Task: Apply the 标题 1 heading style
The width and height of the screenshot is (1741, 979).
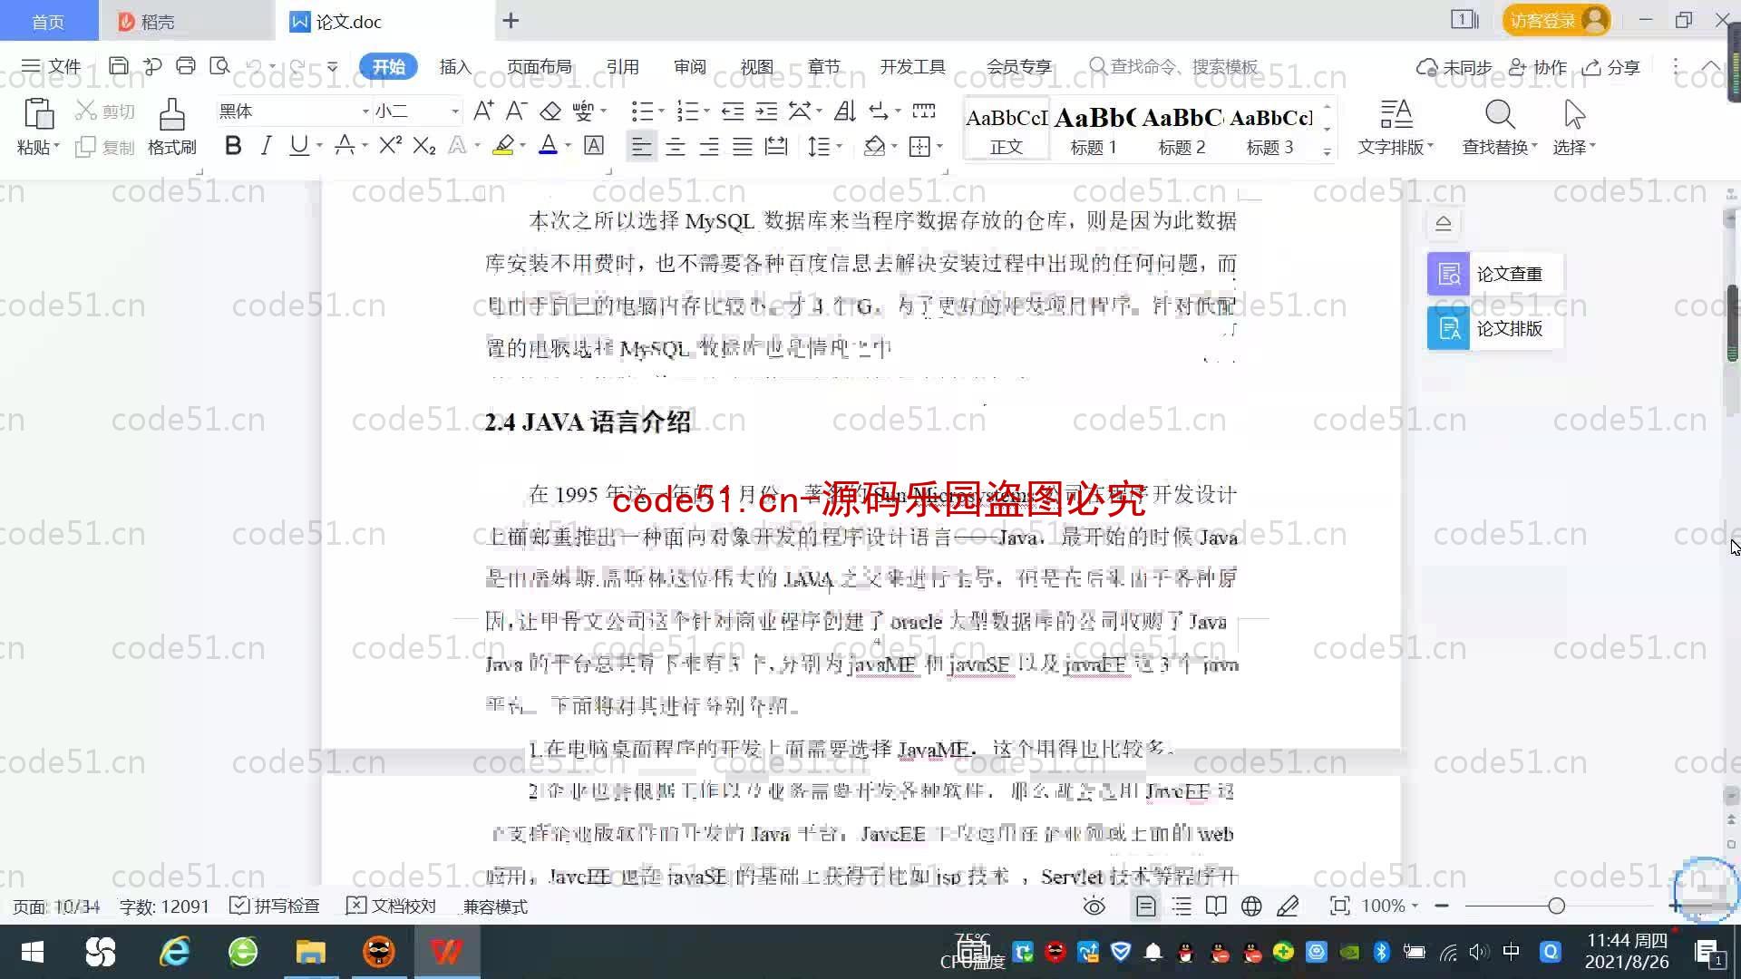Action: 1094,130
